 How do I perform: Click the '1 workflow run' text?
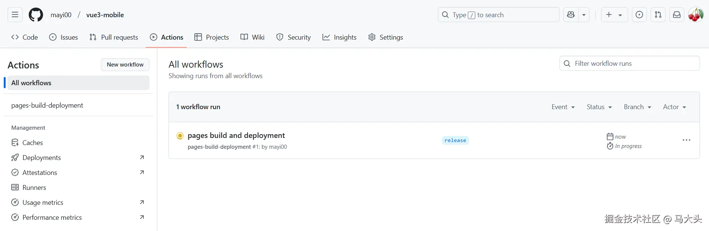[198, 107]
